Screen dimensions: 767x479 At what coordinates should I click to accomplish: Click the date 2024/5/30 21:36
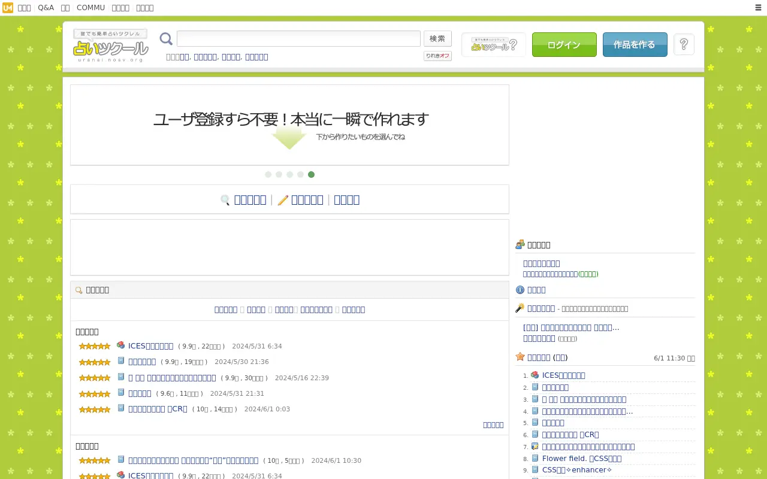[241, 362]
